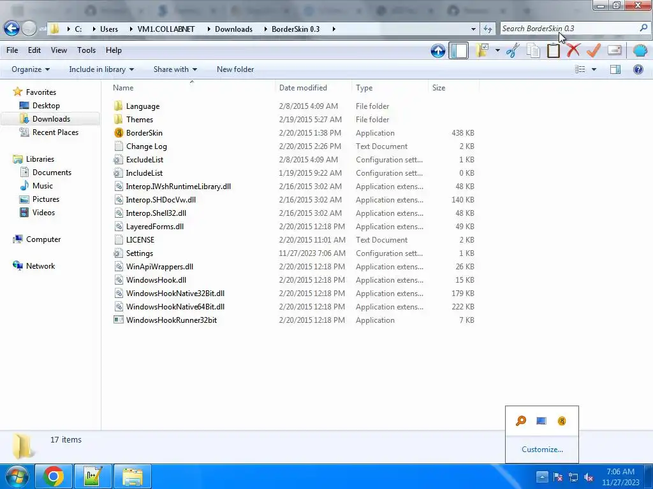Screen dimensions: 653x489
Task: Change view with the view icon
Action: [x=580, y=69]
